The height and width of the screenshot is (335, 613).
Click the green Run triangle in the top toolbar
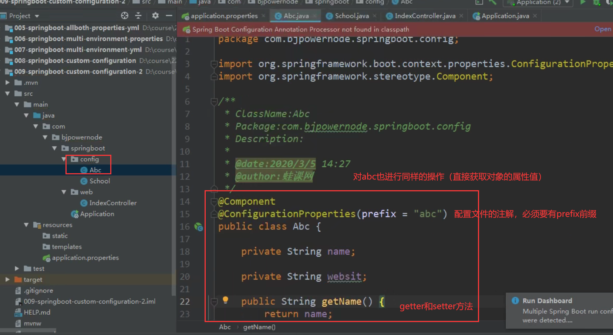tap(583, 2)
